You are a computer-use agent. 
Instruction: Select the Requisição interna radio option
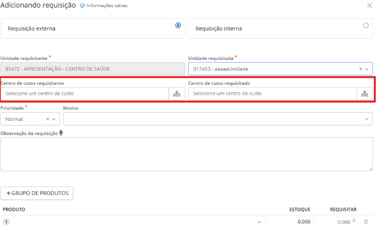pos(365,25)
